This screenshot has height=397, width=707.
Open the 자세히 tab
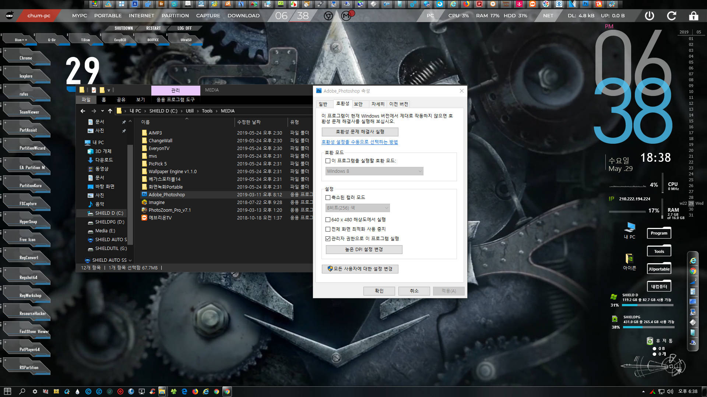click(377, 104)
